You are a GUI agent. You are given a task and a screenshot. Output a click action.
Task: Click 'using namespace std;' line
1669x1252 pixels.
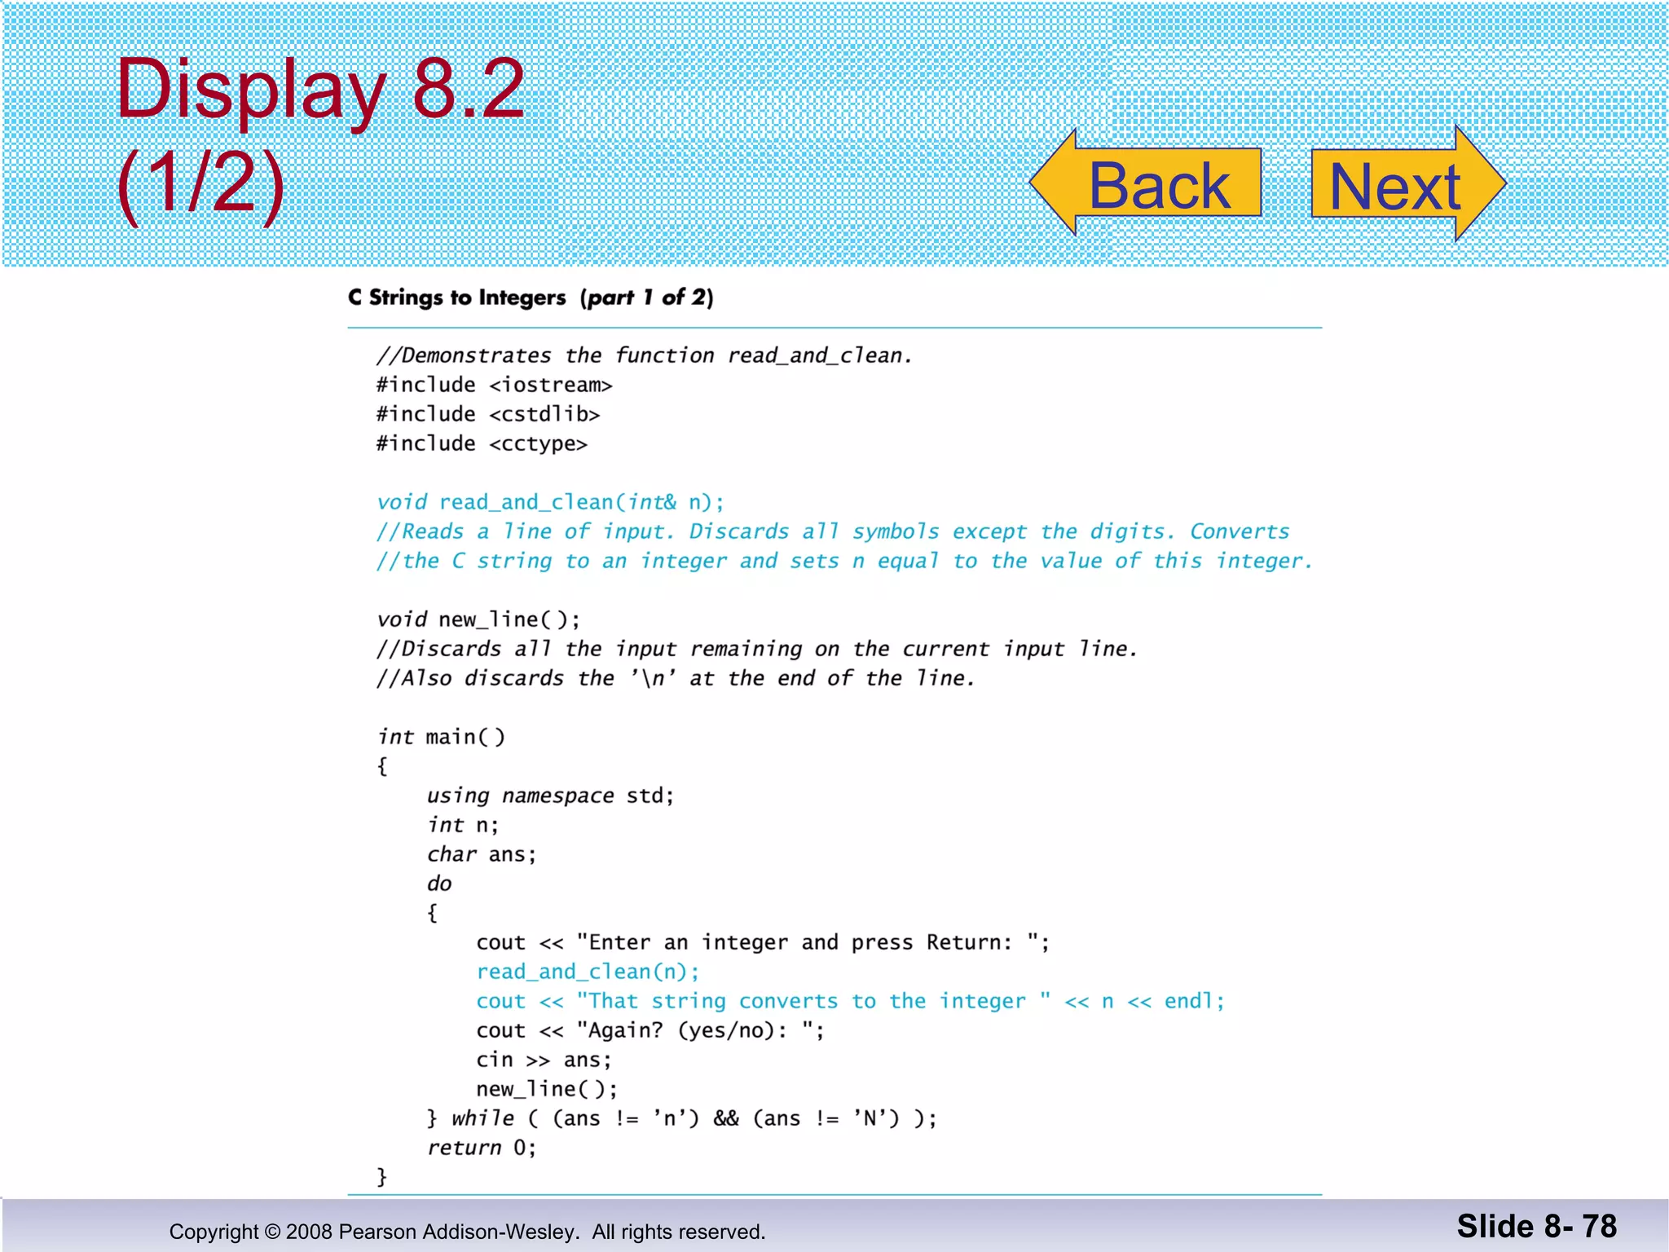[551, 796]
